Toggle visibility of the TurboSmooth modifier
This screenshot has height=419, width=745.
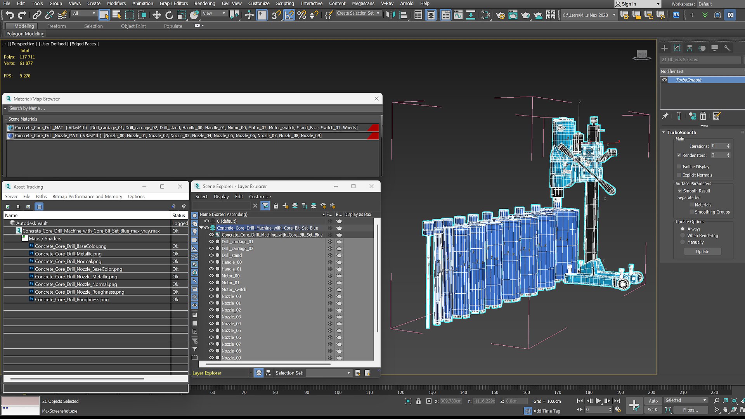(665, 80)
